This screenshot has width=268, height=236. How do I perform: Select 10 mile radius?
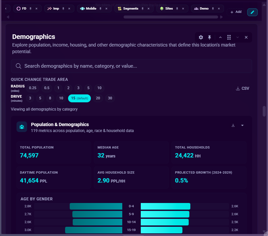point(99,88)
